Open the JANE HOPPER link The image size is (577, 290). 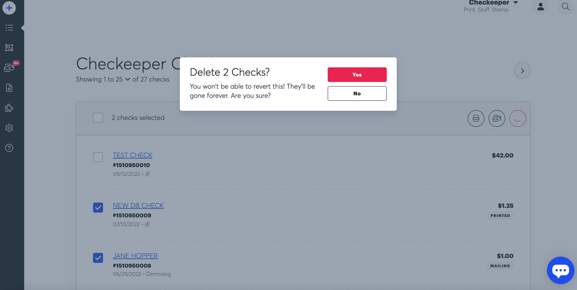click(135, 256)
